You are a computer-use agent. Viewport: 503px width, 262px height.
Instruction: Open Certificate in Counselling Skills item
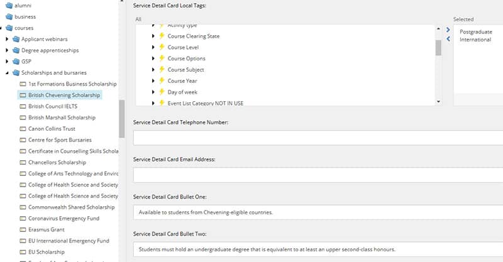73,151
